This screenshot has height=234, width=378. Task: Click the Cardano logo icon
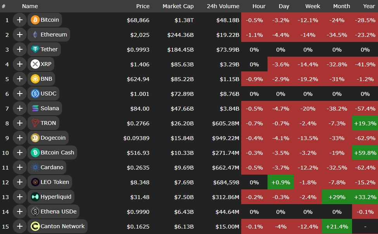(x=35, y=167)
